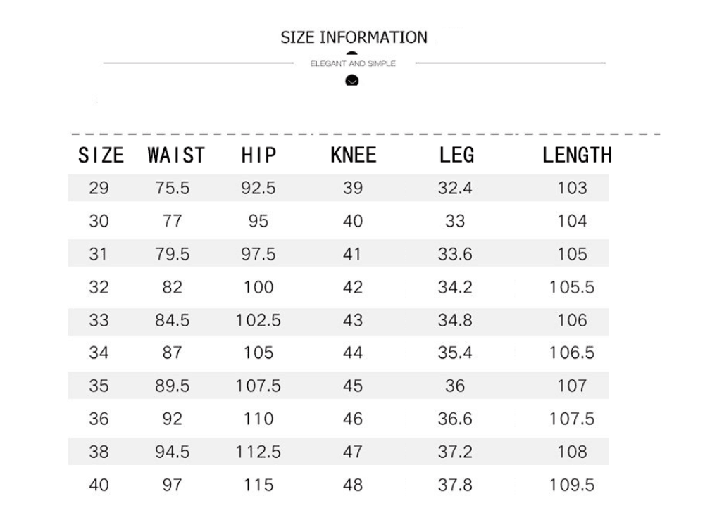Select length value 106.5 for size 34
The image size is (717, 527).
point(572,353)
